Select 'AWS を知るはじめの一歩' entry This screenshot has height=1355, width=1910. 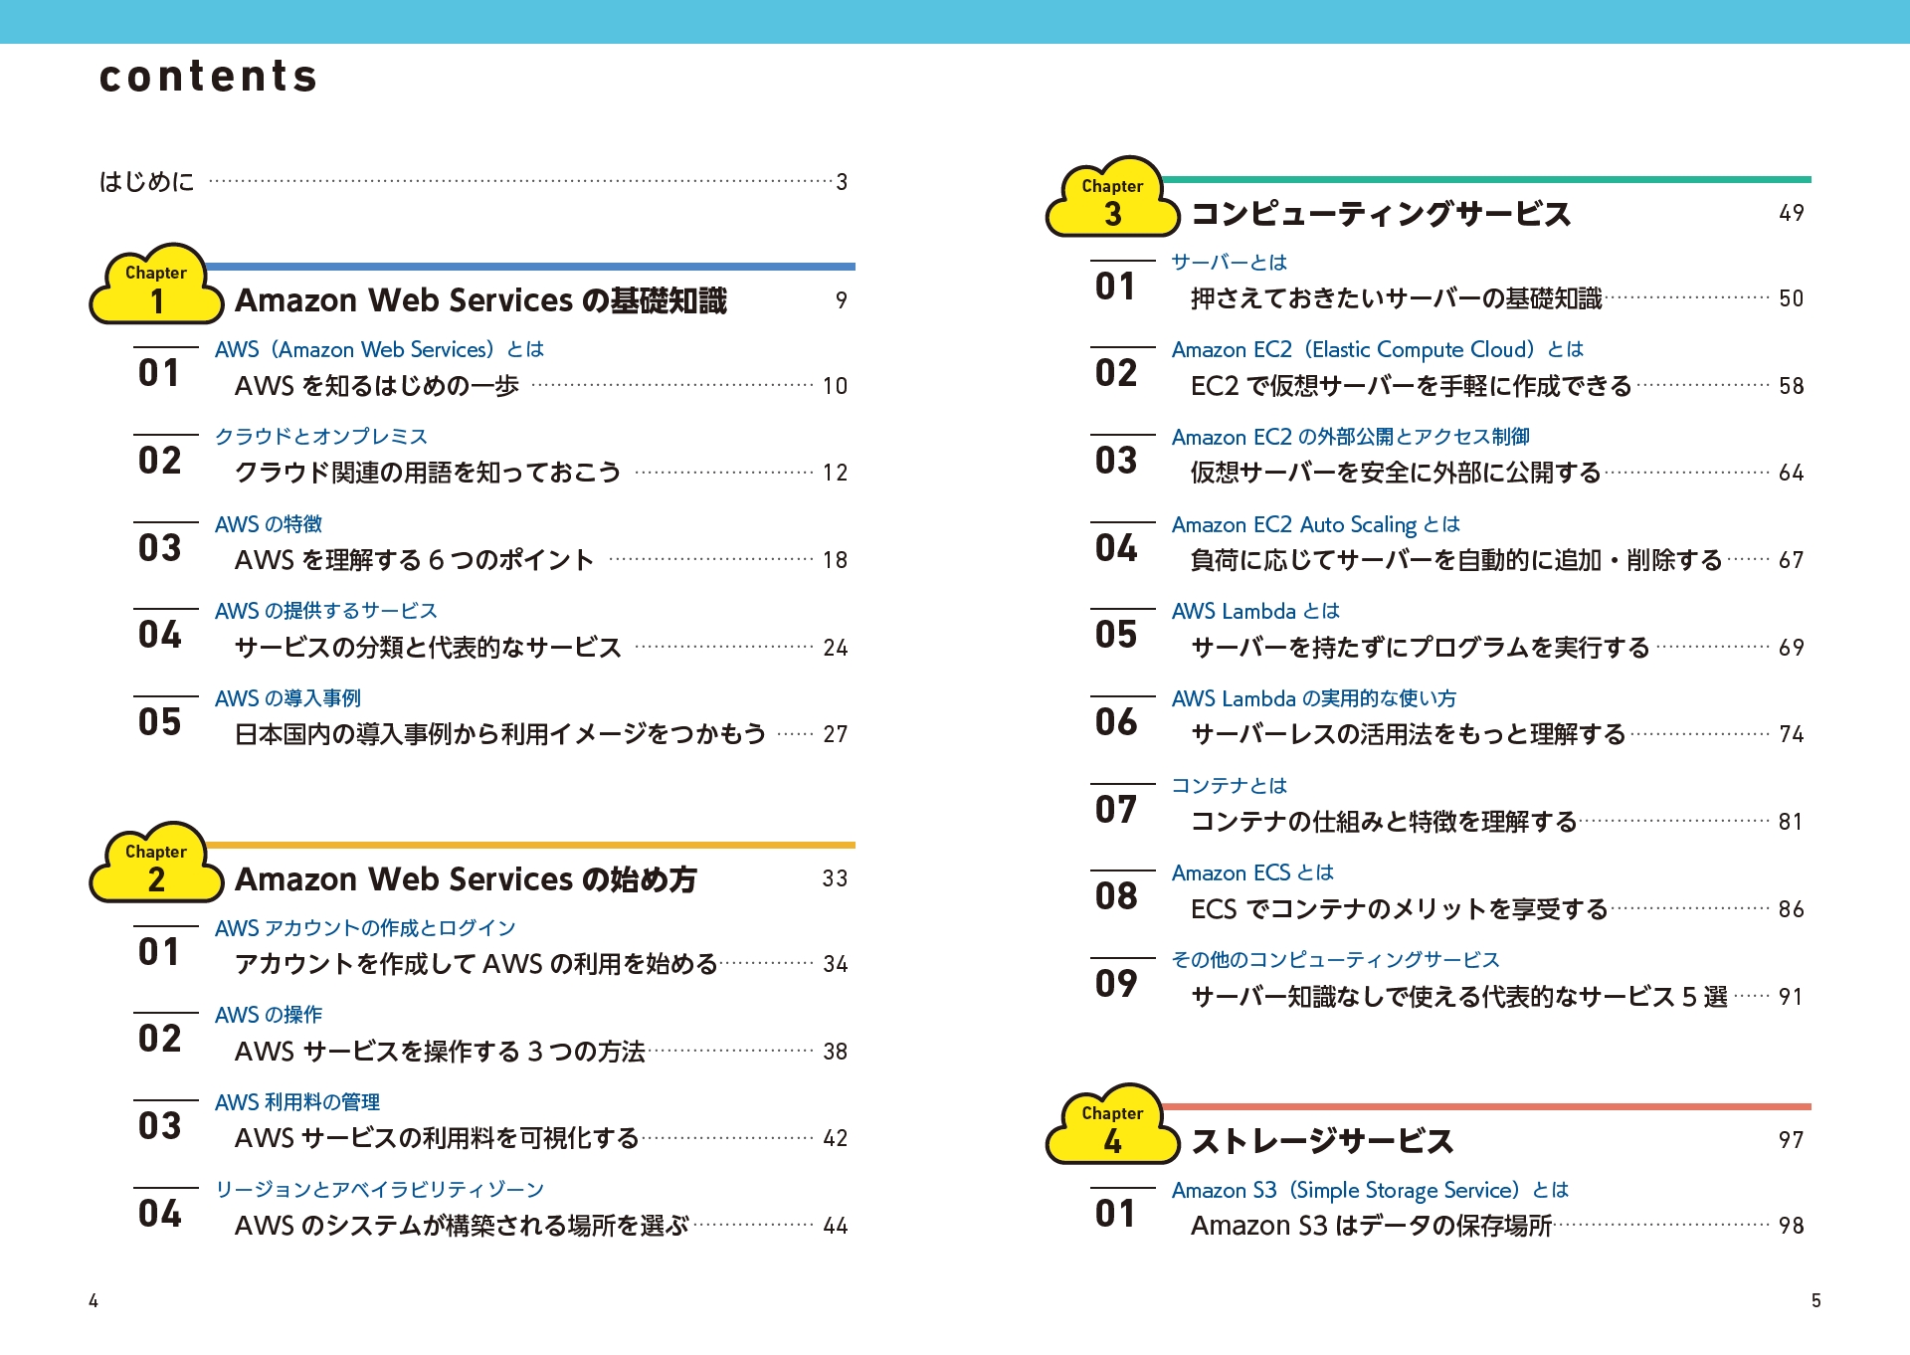click(377, 385)
